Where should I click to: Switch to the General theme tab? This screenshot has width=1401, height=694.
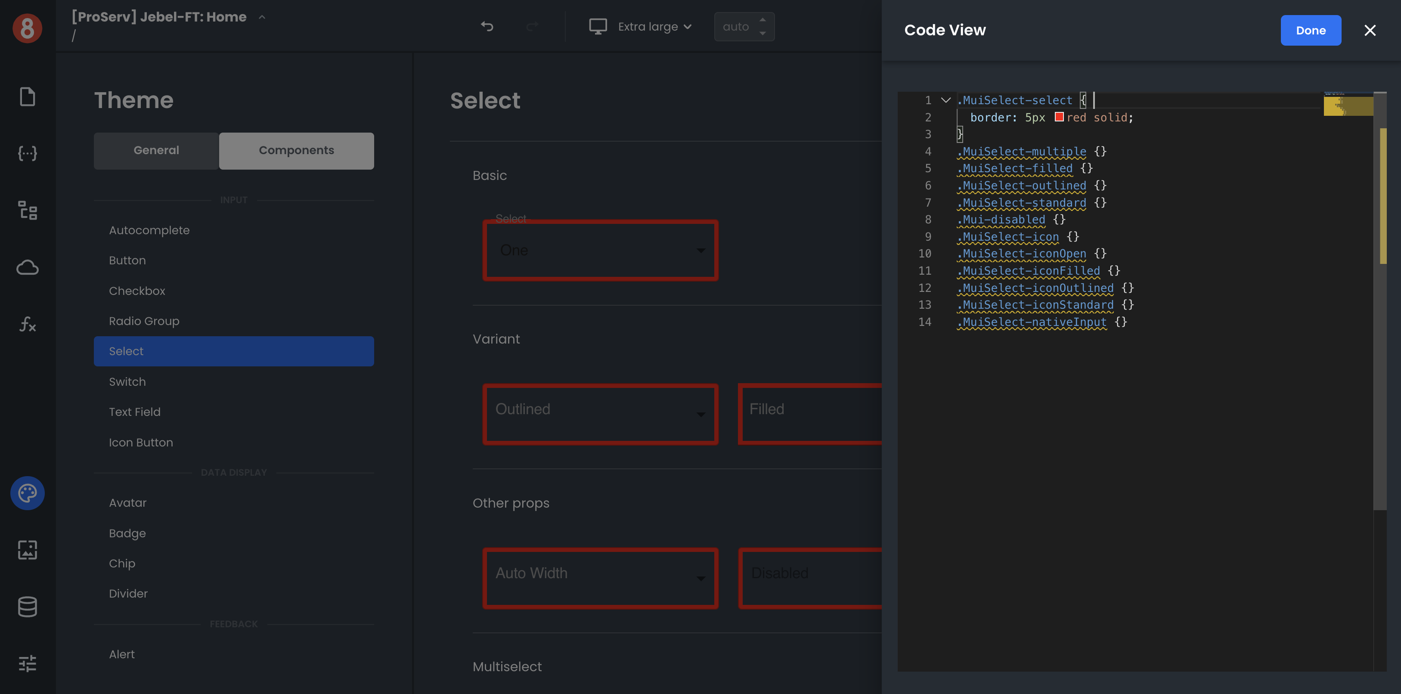pyautogui.click(x=156, y=151)
